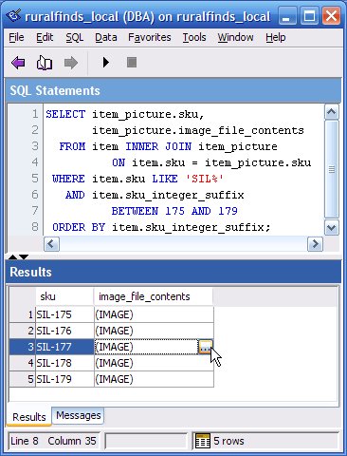The height and width of the screenshot is (456, 347).
Task: Maximize the ruralfinds_local window
Action: [x=309, y=16]
